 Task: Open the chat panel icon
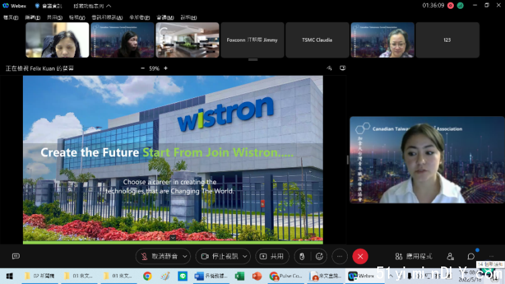tap(471, 256)
